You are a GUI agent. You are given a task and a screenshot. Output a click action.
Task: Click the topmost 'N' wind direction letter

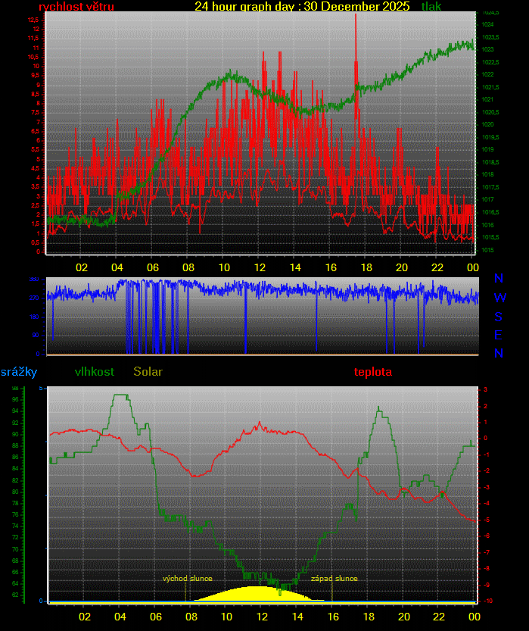point(499,280)
